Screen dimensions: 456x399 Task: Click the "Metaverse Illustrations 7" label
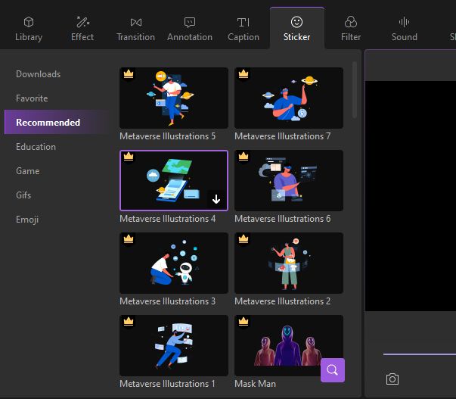pos(282,136)
